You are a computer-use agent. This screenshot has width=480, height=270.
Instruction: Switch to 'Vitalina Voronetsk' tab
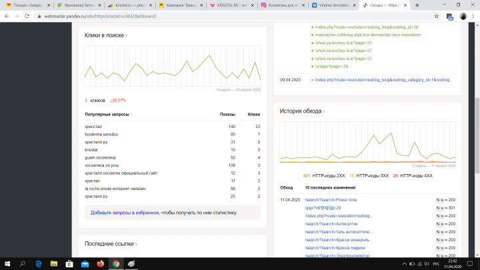click(334, 5)
